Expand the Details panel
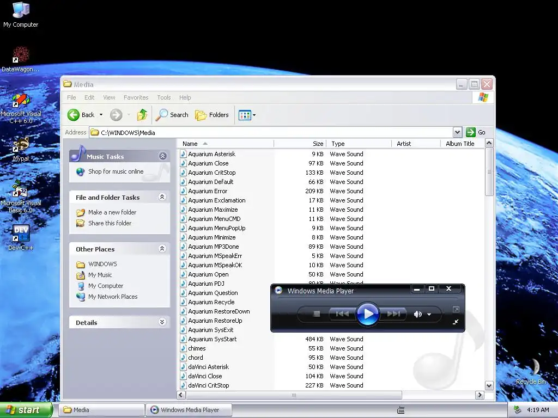The image size is (558, 418). [162, 322]
